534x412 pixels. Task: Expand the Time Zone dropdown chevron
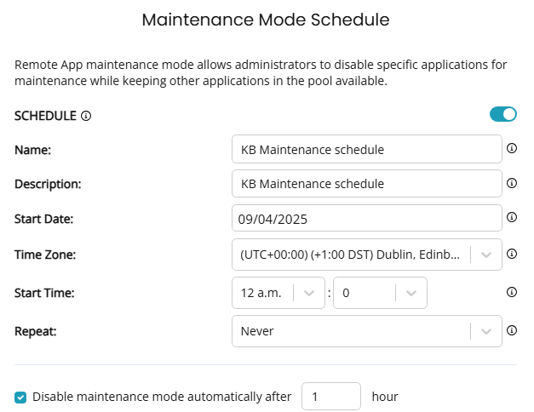click(486, 255)
